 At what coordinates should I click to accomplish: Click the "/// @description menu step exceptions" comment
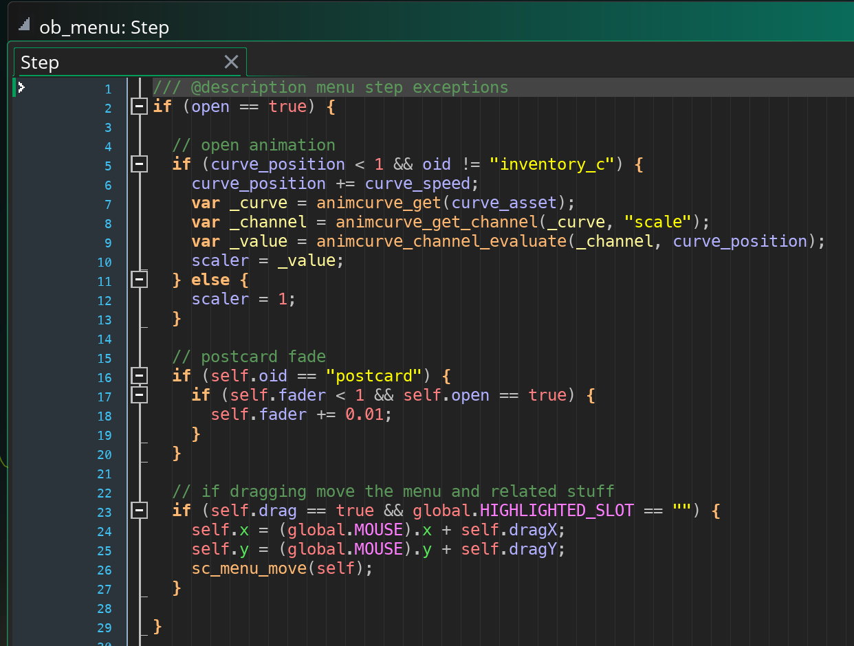(x=330, y=87)
